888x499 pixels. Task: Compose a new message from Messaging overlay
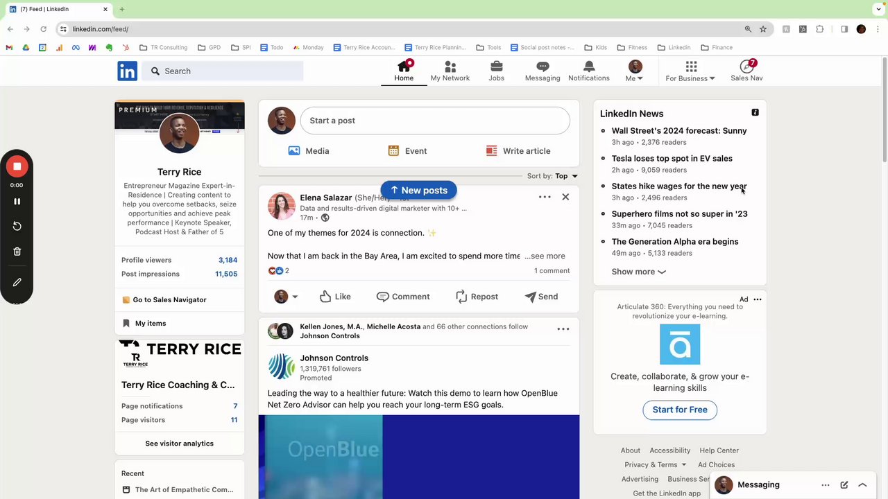coord(844,485)
